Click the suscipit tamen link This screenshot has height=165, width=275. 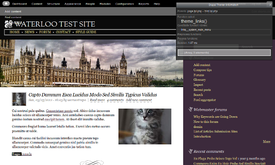coord(55,120)
